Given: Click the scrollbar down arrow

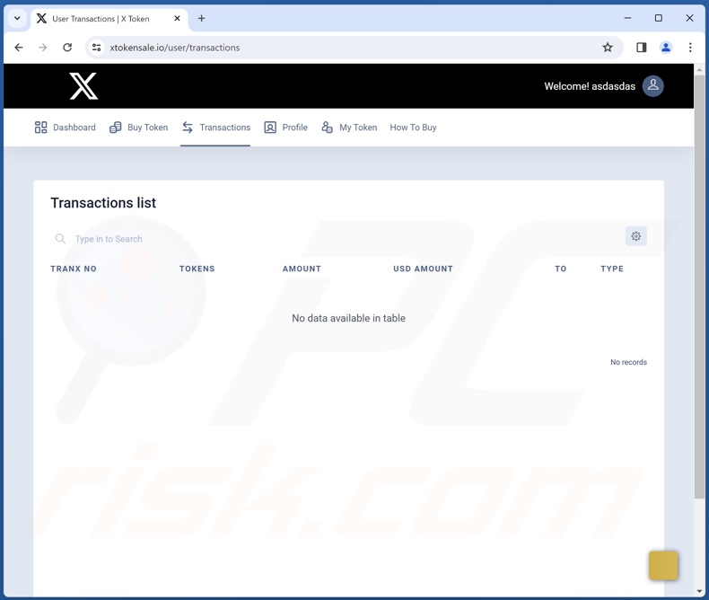Looking at the screenshot, I should pos(699,591).
